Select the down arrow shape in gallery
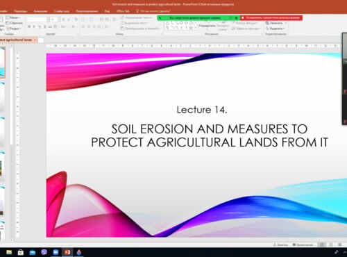This screenshot has width=347, height=257. (186, 23)
